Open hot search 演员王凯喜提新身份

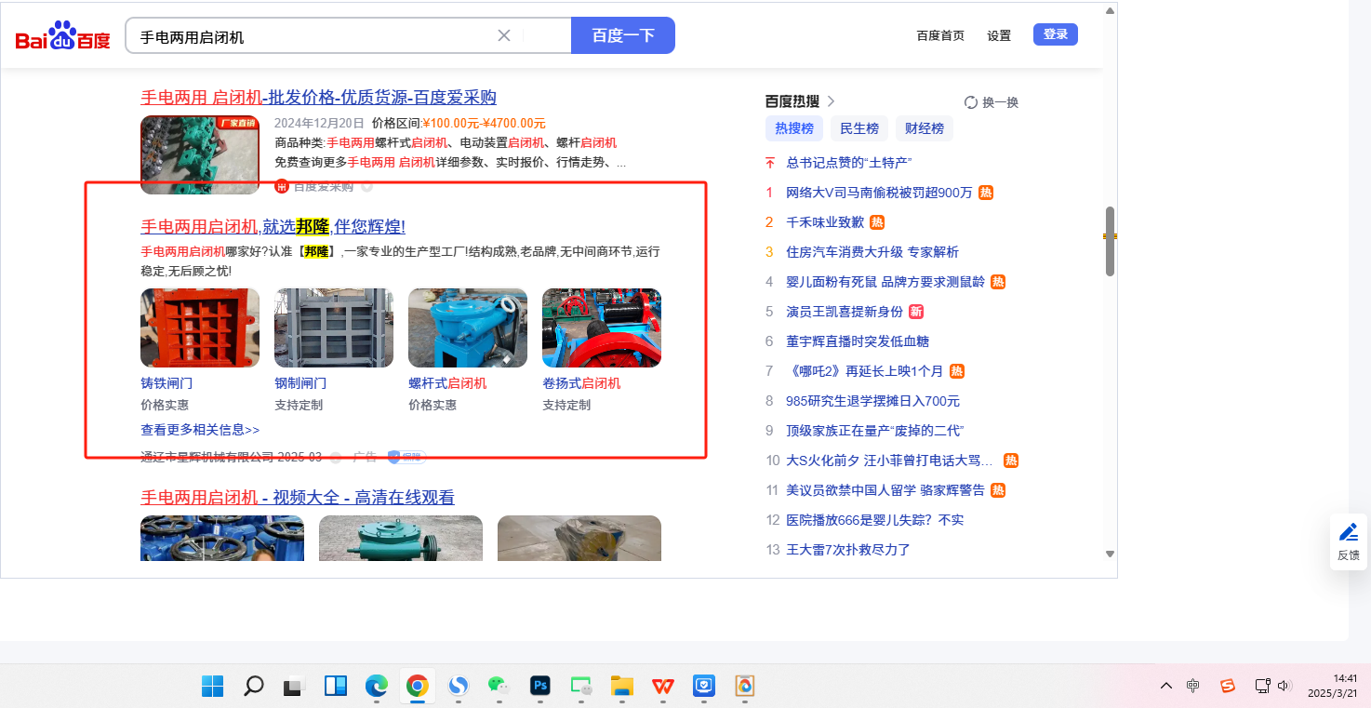845,312
